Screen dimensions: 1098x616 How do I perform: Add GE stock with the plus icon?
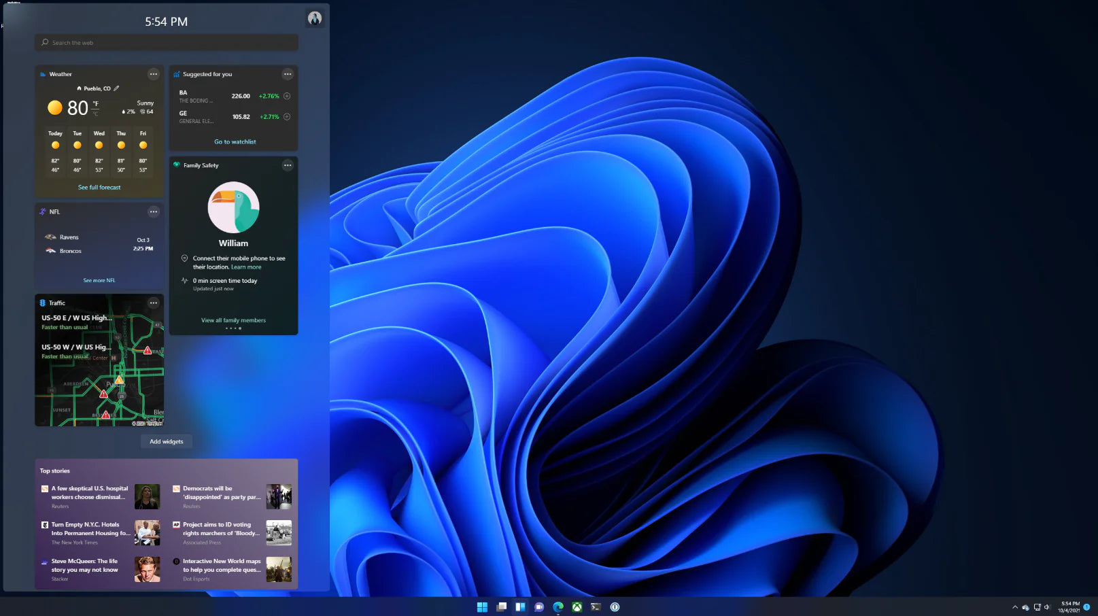click(x=287, y=116)
